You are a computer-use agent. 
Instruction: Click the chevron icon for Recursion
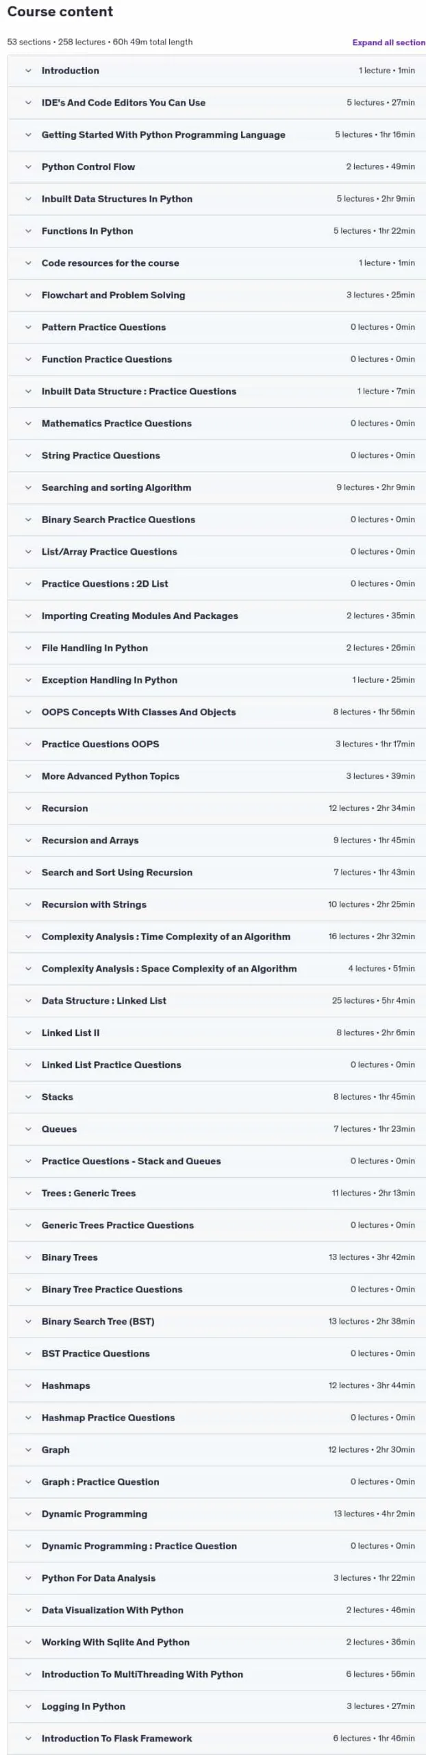pyautogui.click(x=28, y=808)
